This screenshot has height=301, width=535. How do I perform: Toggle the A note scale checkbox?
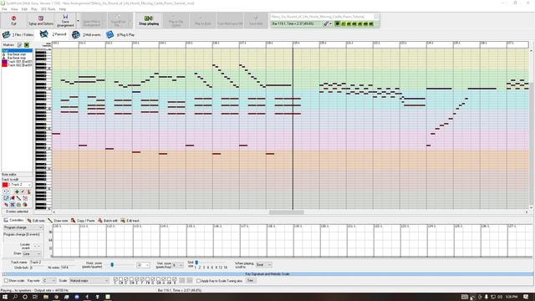point(164,279)
